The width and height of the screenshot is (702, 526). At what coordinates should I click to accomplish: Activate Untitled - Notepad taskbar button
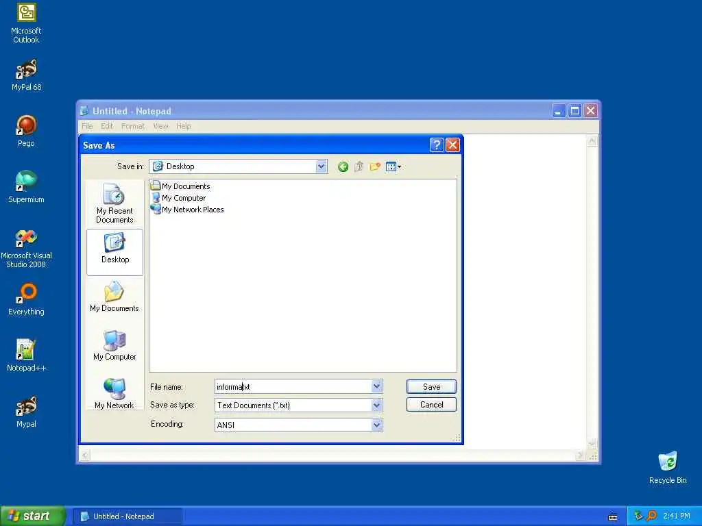coord(127,516)
